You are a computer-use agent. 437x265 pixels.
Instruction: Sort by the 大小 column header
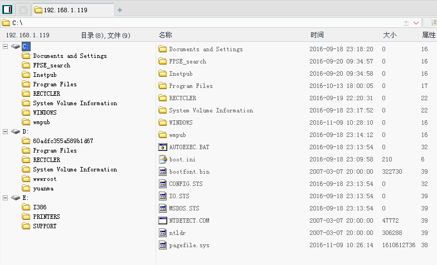[389, 35]
